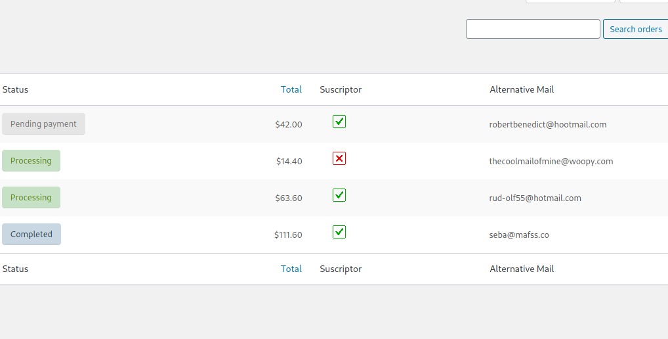Image resolution: width=668 pixels, height=339 pixels.
Task: Sort by Total in the table footer
Action: (291, 269)
